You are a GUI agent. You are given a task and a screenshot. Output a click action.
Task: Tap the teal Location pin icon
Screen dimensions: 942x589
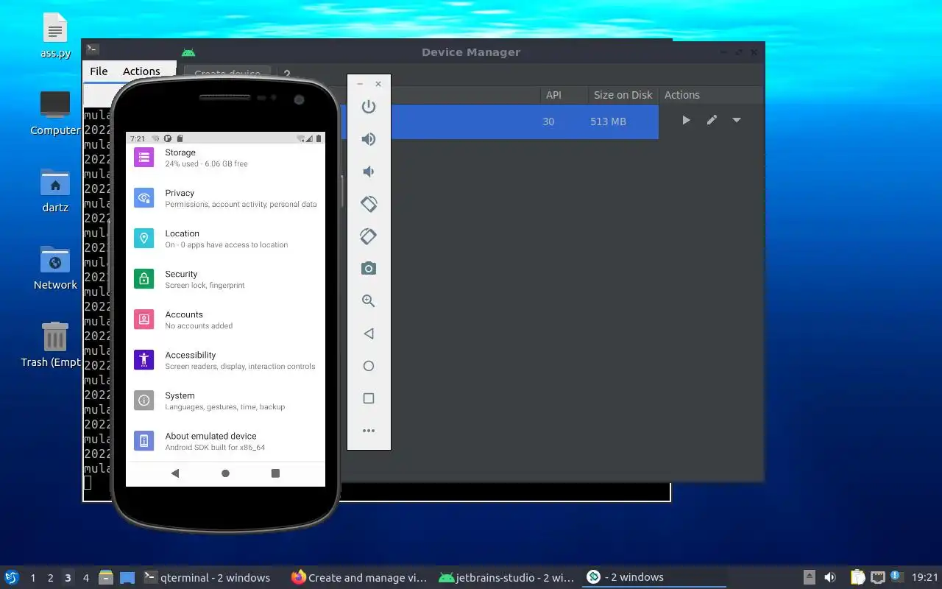pos(144,239)
